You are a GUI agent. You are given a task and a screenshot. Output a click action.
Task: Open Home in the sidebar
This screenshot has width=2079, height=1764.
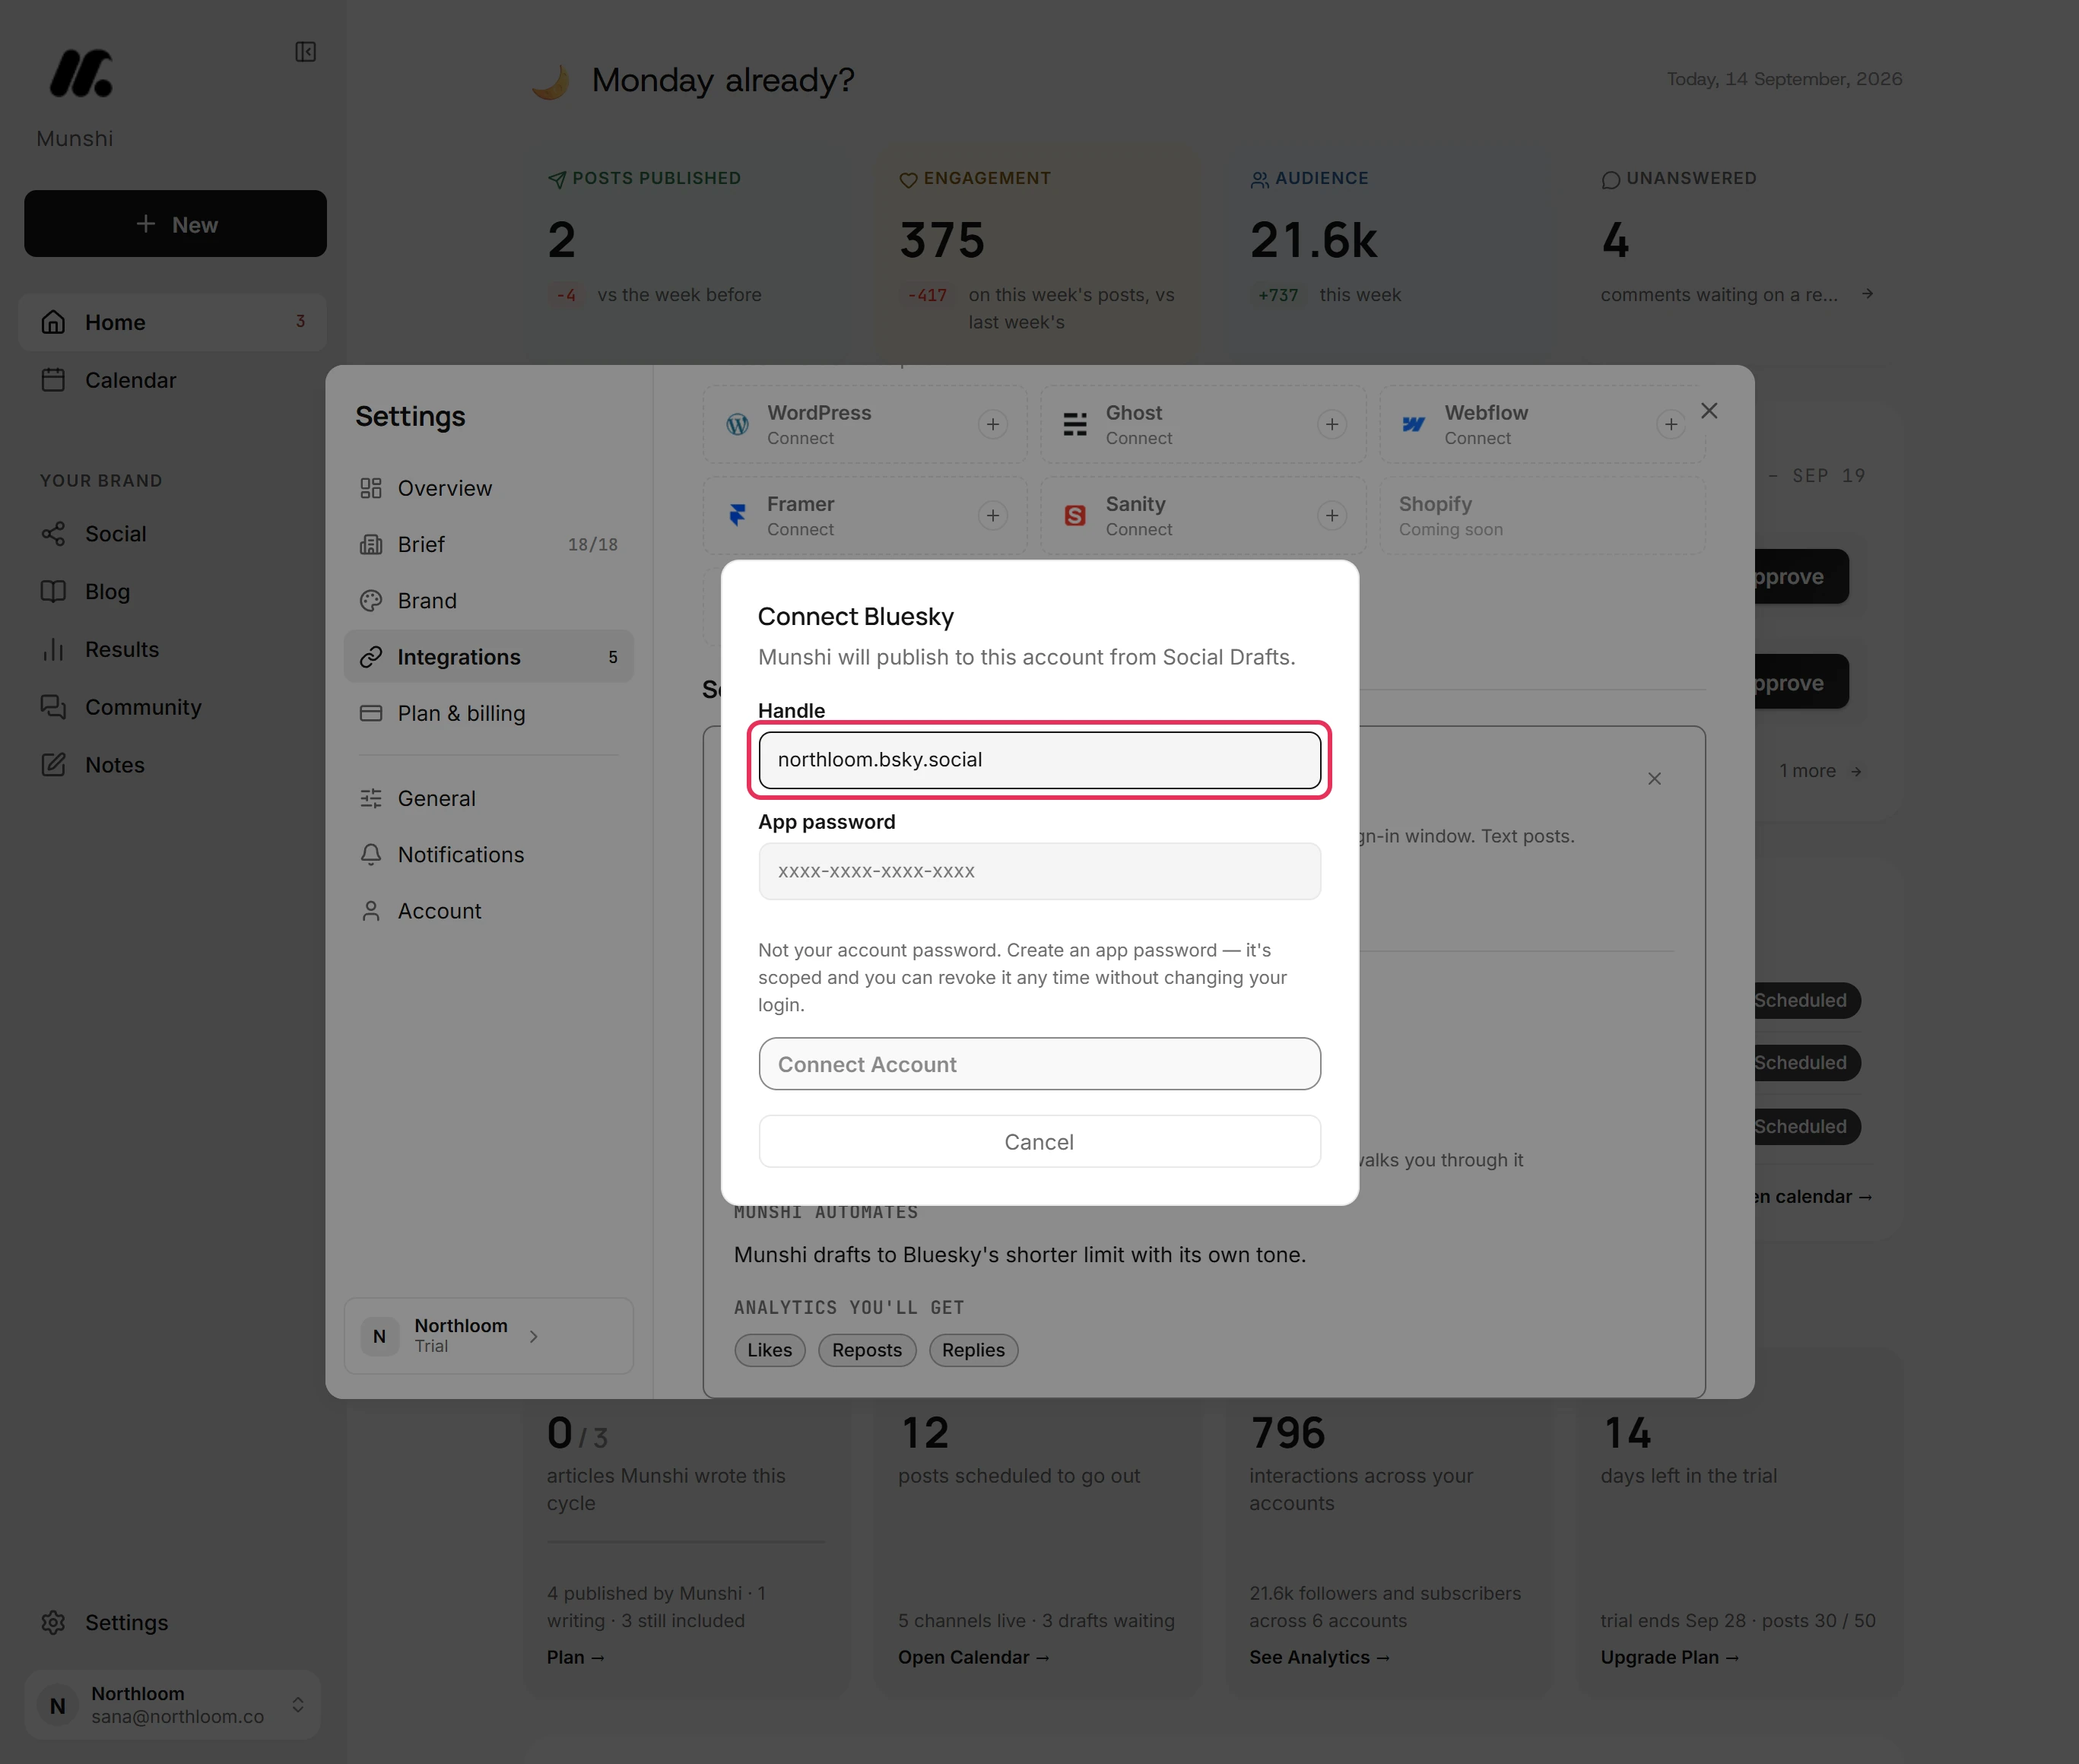click(x=172, y=322)
